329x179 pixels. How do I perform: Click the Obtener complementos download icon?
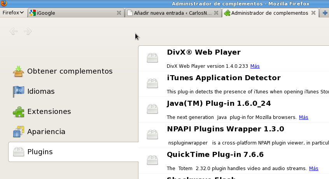(x=18, y=71)
